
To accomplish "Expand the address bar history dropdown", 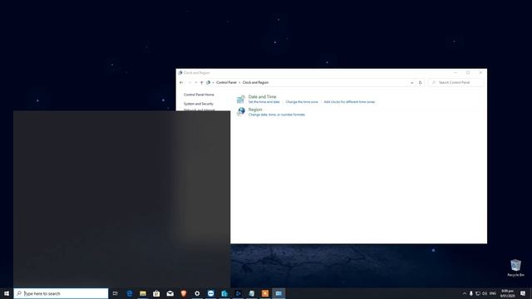I will (x=412, y=82).
